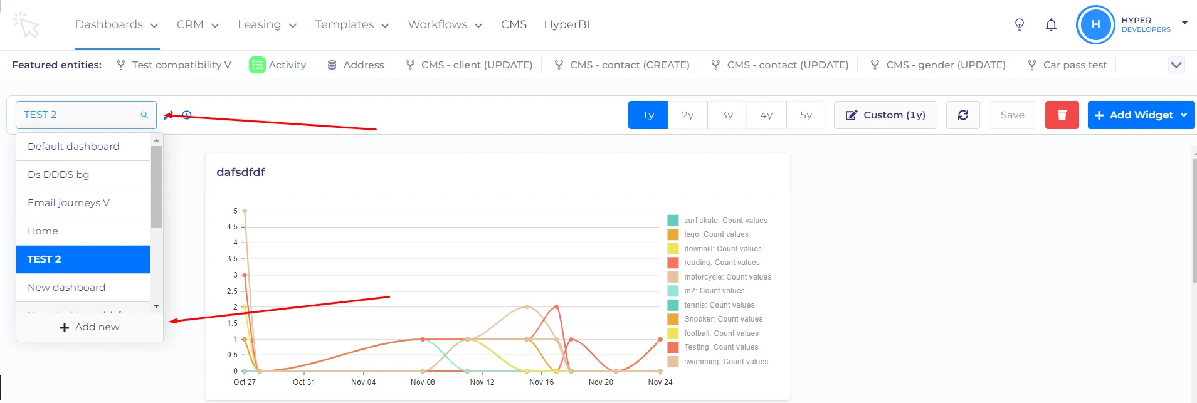Click the green Activity list icon

tap(257, 65)
